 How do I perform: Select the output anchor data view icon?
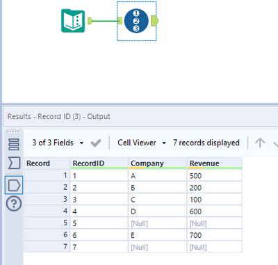(x=14, y=185)
